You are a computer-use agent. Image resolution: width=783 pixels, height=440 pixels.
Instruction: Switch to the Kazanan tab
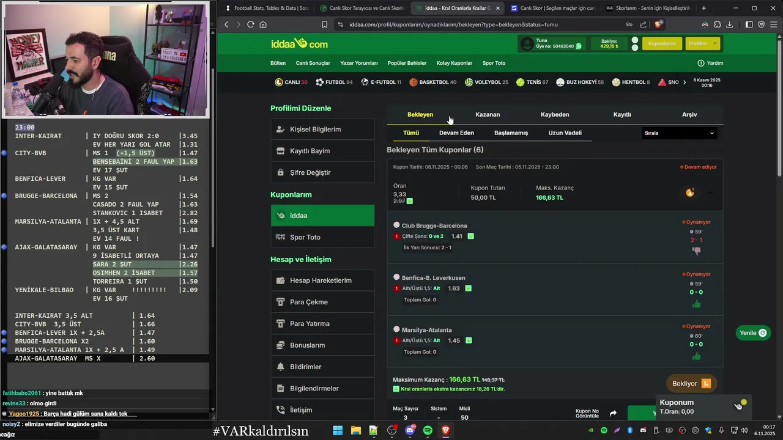[x=488, y=114]
